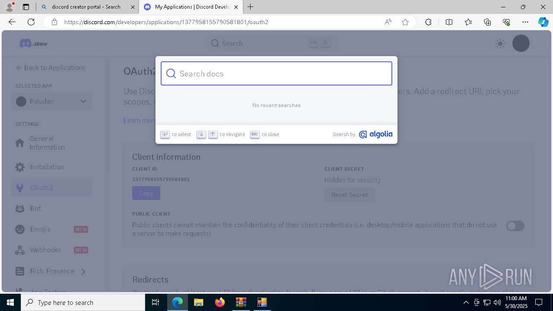Click the client ID number text
553x311 pixels.
coord(161,179)
